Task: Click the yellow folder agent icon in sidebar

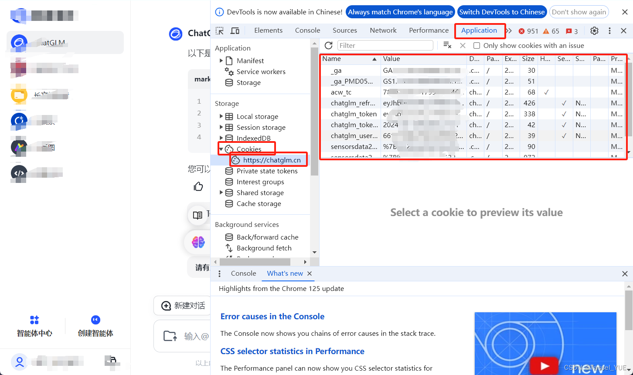Action: (x=19, y=95)
